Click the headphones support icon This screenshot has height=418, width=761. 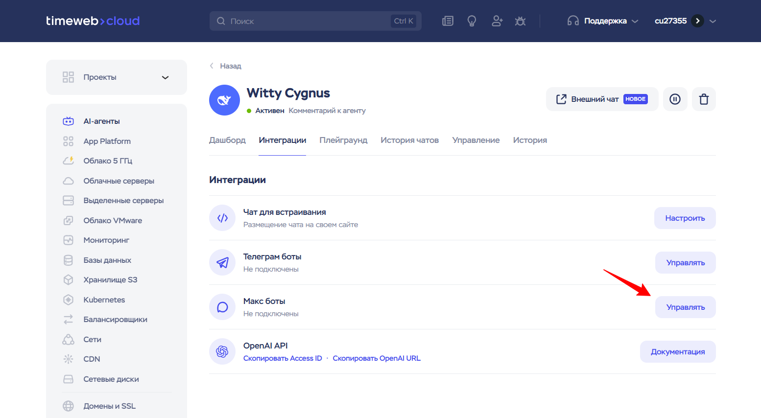point(573,21)
